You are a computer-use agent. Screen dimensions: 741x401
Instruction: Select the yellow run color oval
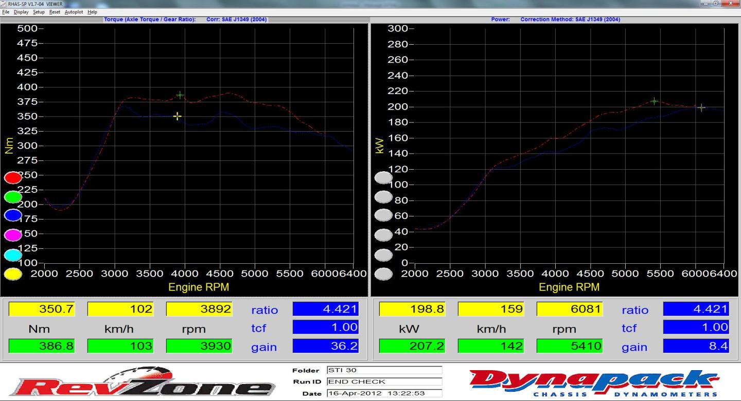tap(13, 274)
